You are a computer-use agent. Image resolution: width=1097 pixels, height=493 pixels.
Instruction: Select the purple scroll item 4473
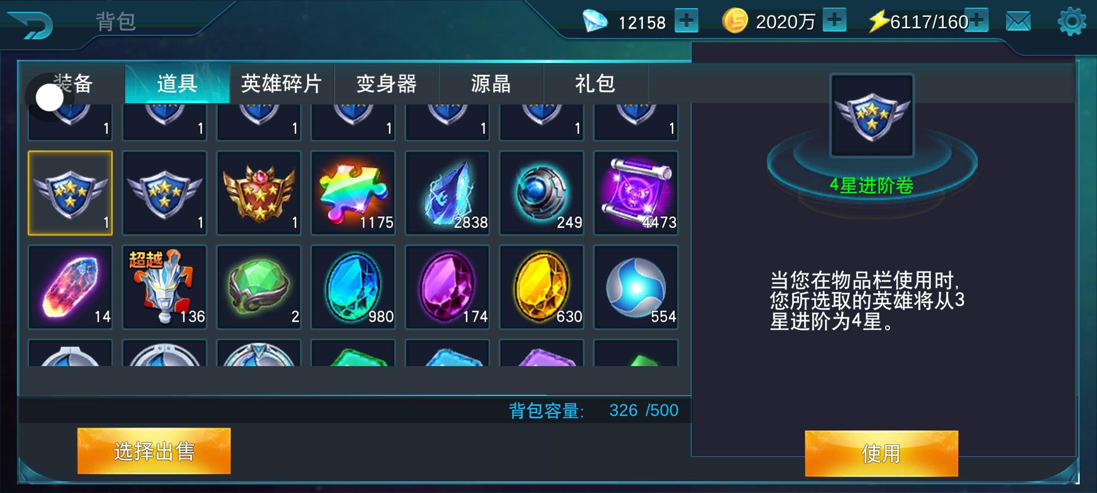pos(635,193)
